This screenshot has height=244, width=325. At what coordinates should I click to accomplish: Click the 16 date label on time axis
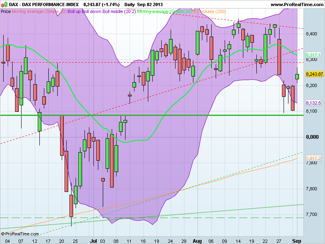tap(143, 241)
